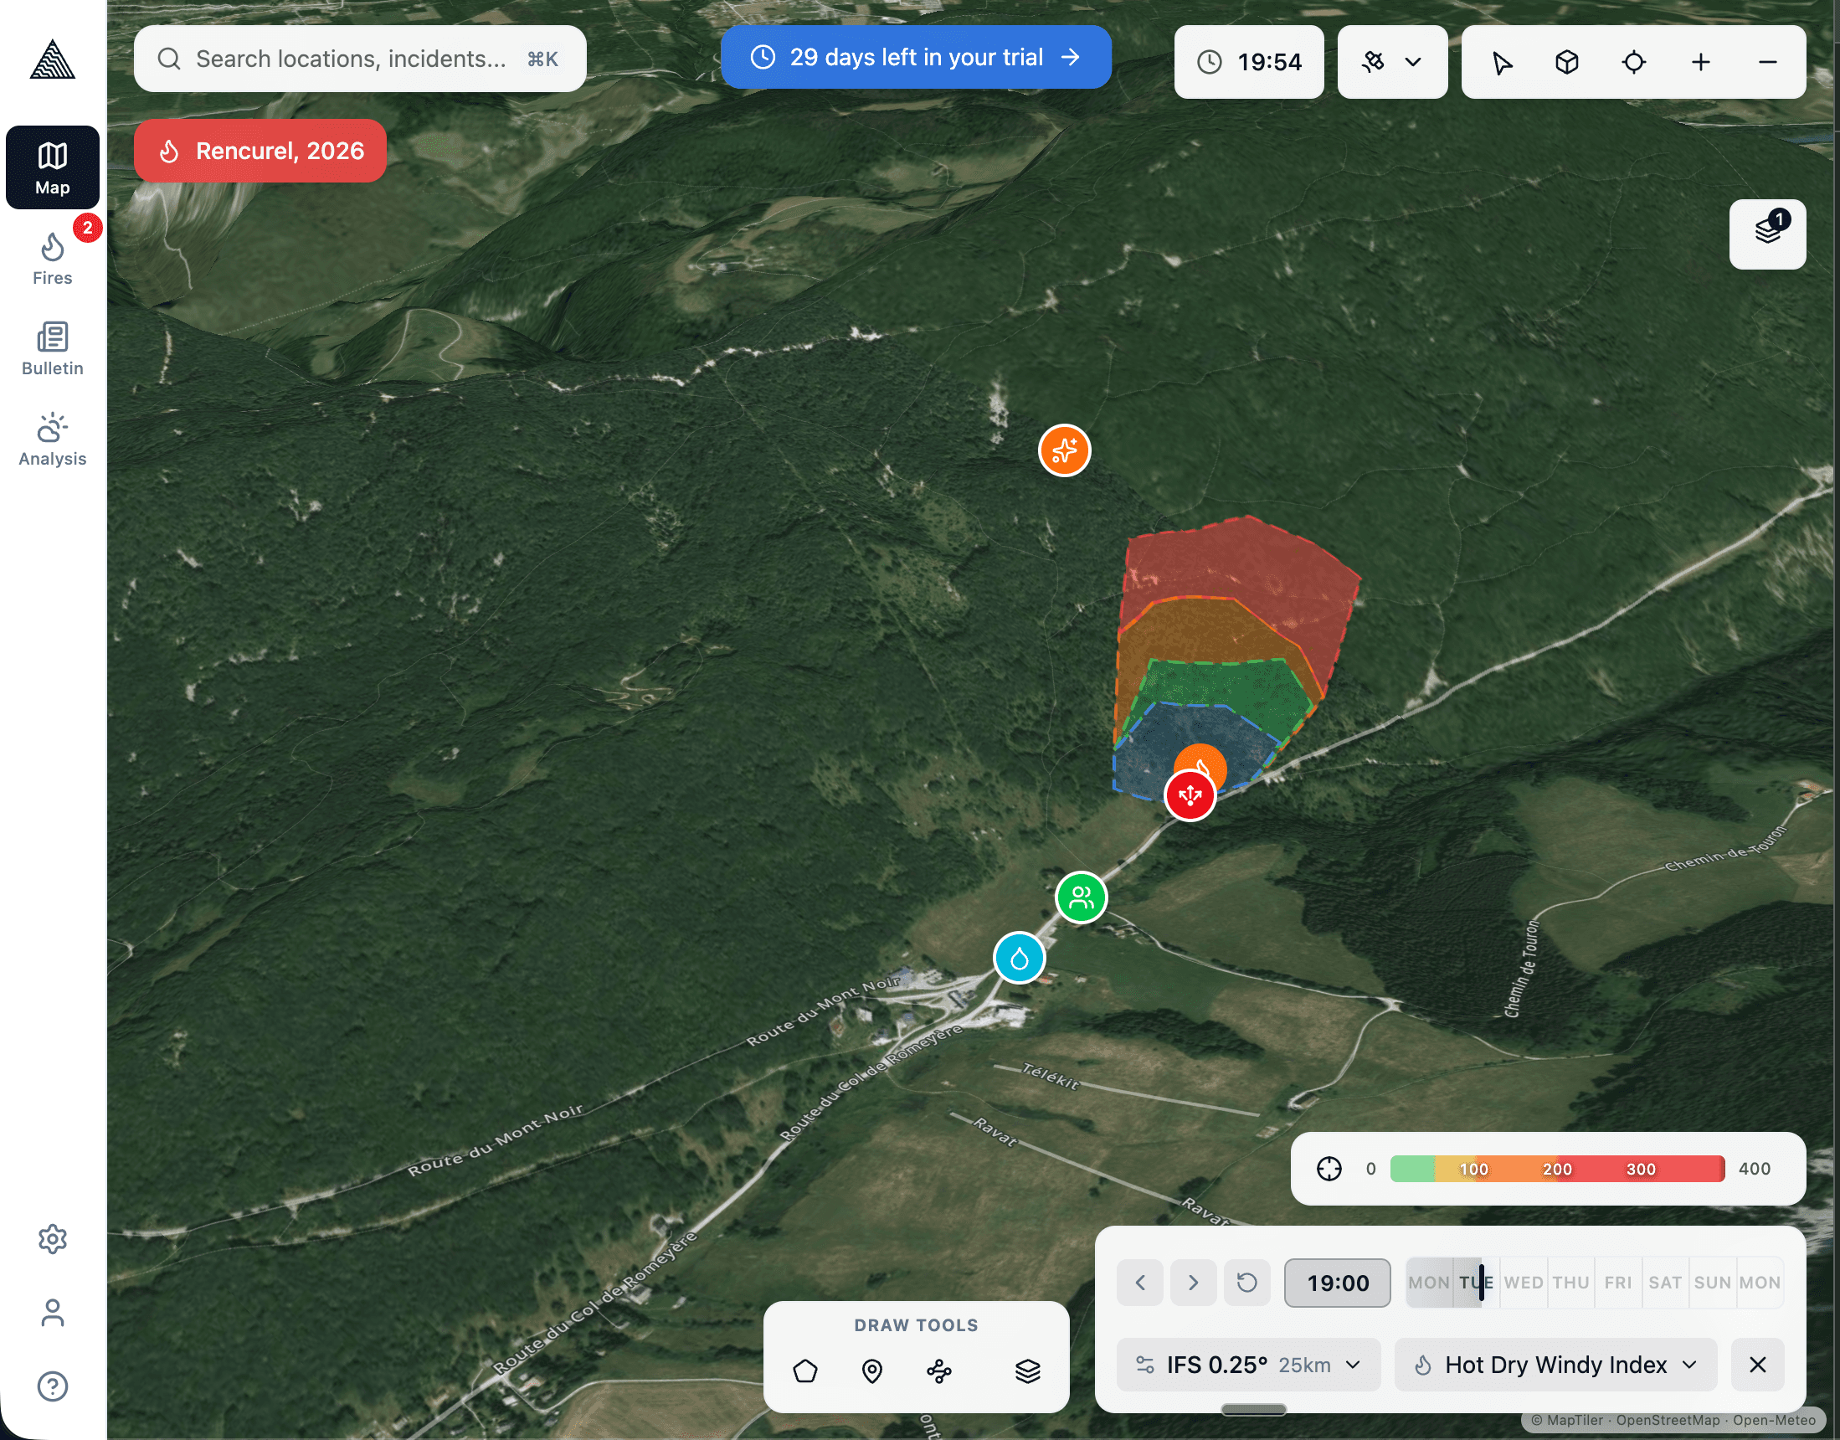Open the IFS 0.25° weather model dropdown

pos(1247,1365)
